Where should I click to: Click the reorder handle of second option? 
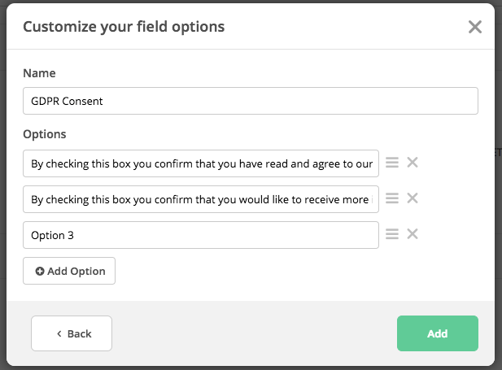coord(392,198)
